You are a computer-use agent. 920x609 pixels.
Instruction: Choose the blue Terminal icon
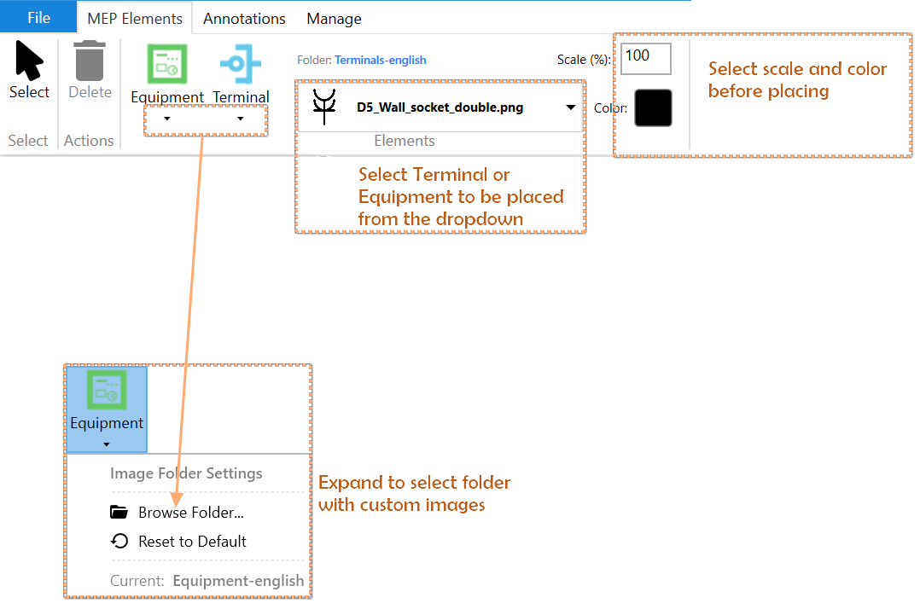241,64
